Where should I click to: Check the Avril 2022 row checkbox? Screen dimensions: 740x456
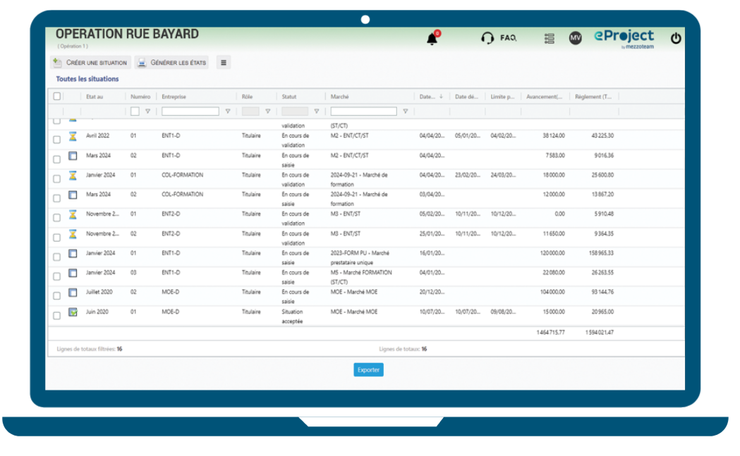coord(56,140)
